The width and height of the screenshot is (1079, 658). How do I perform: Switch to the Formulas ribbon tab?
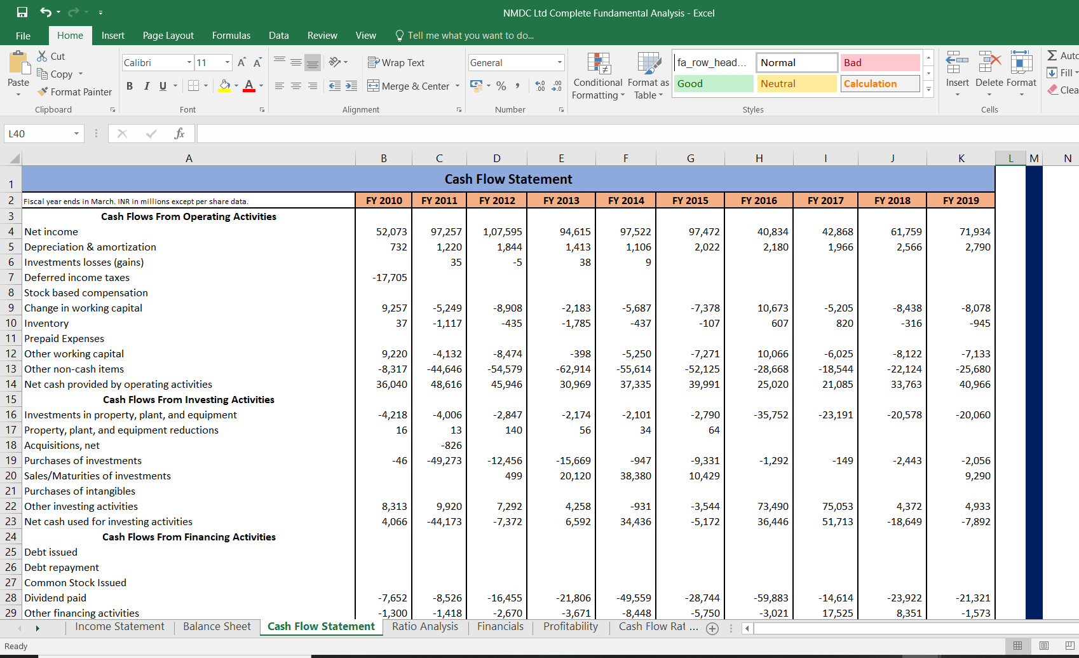[x=231, y=36]
